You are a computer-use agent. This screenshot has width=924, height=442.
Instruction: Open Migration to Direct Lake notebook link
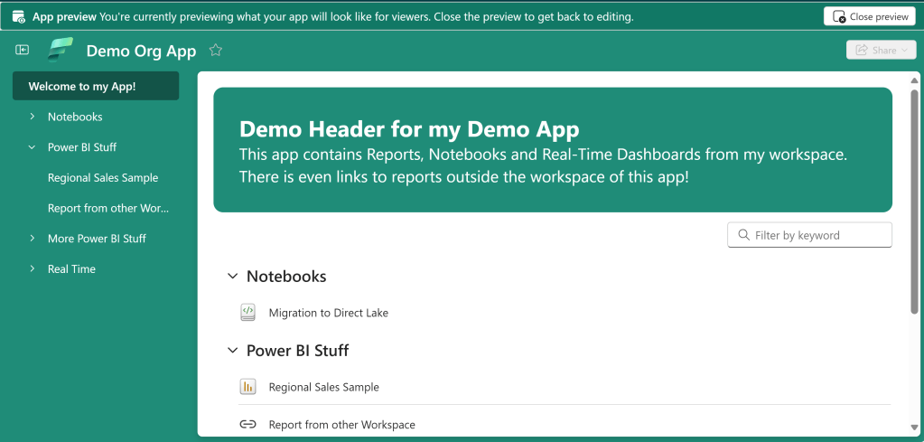328,313
